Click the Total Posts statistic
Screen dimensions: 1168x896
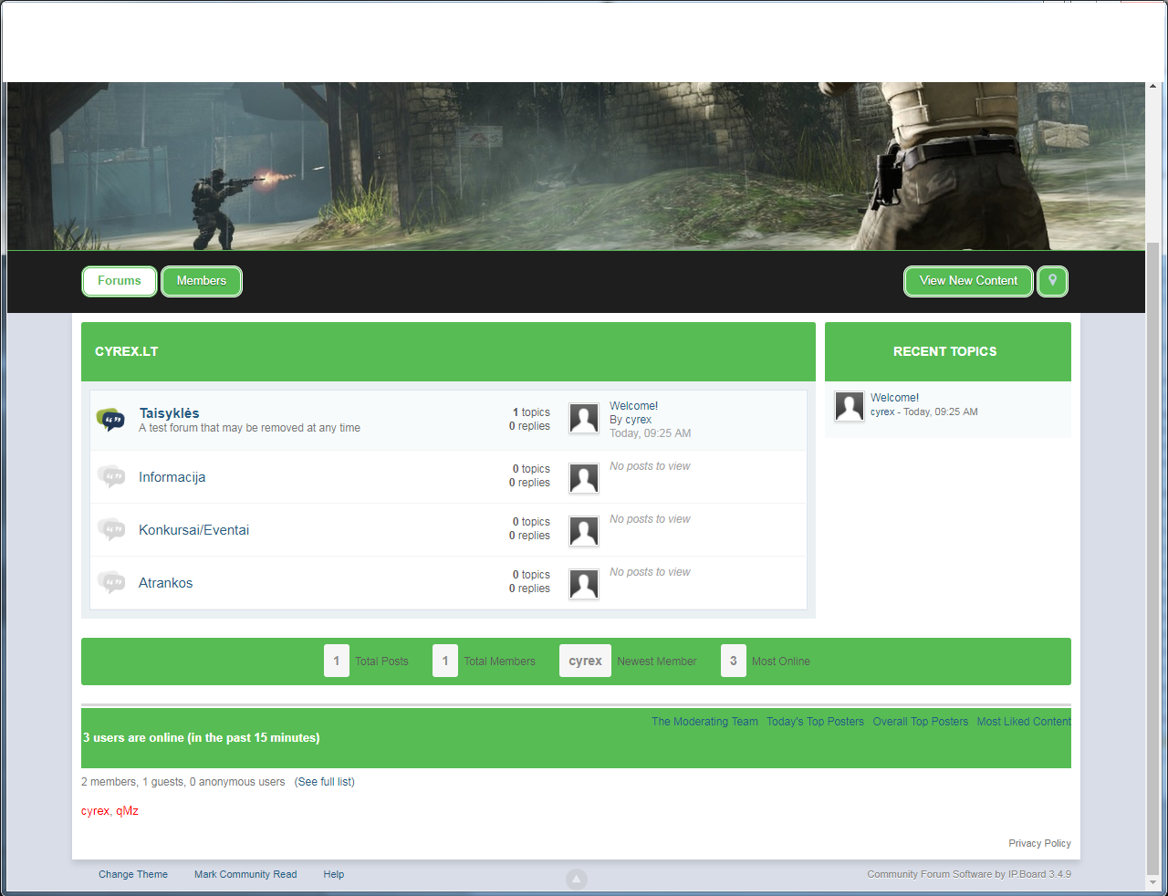367,662
